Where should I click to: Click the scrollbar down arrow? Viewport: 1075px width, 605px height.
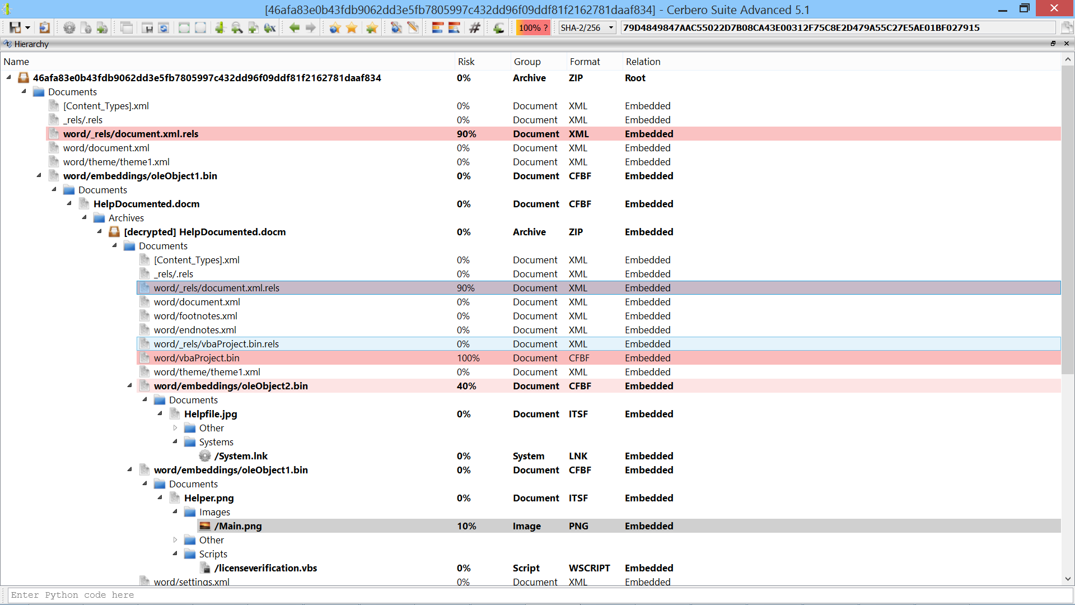1068,579
